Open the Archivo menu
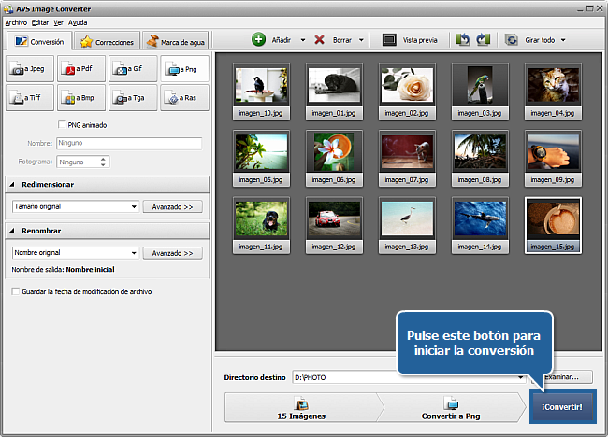This screenshot has width=608, height=437. pyautogui.click(x=16, y=21)
